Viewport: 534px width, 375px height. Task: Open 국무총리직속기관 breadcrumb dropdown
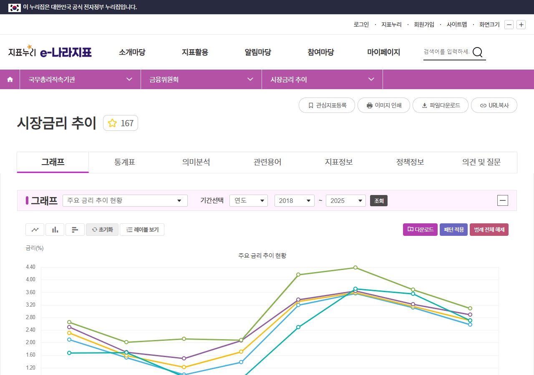coord(80,80)
